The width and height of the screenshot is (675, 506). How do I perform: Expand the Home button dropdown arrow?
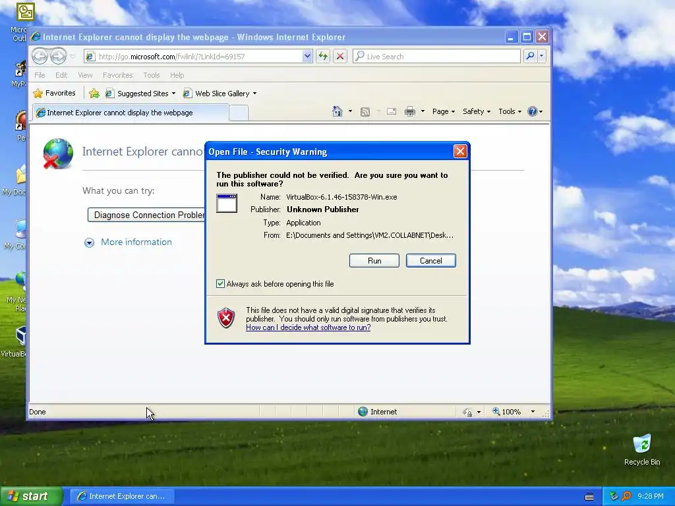tap(350, 111)
